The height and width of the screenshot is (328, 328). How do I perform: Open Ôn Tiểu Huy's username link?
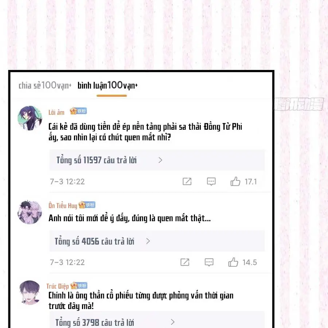(63, 206)
